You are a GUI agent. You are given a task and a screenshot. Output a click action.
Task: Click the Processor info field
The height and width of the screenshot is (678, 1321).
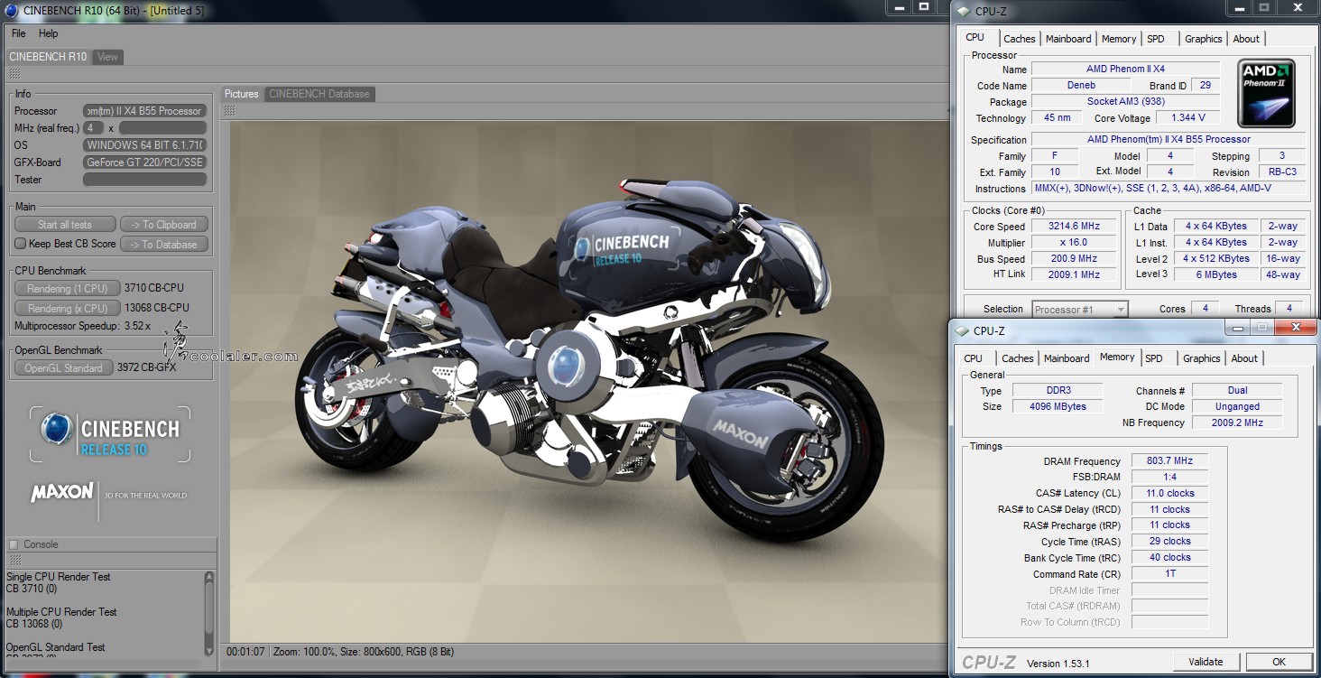click(x=145, y=111)
